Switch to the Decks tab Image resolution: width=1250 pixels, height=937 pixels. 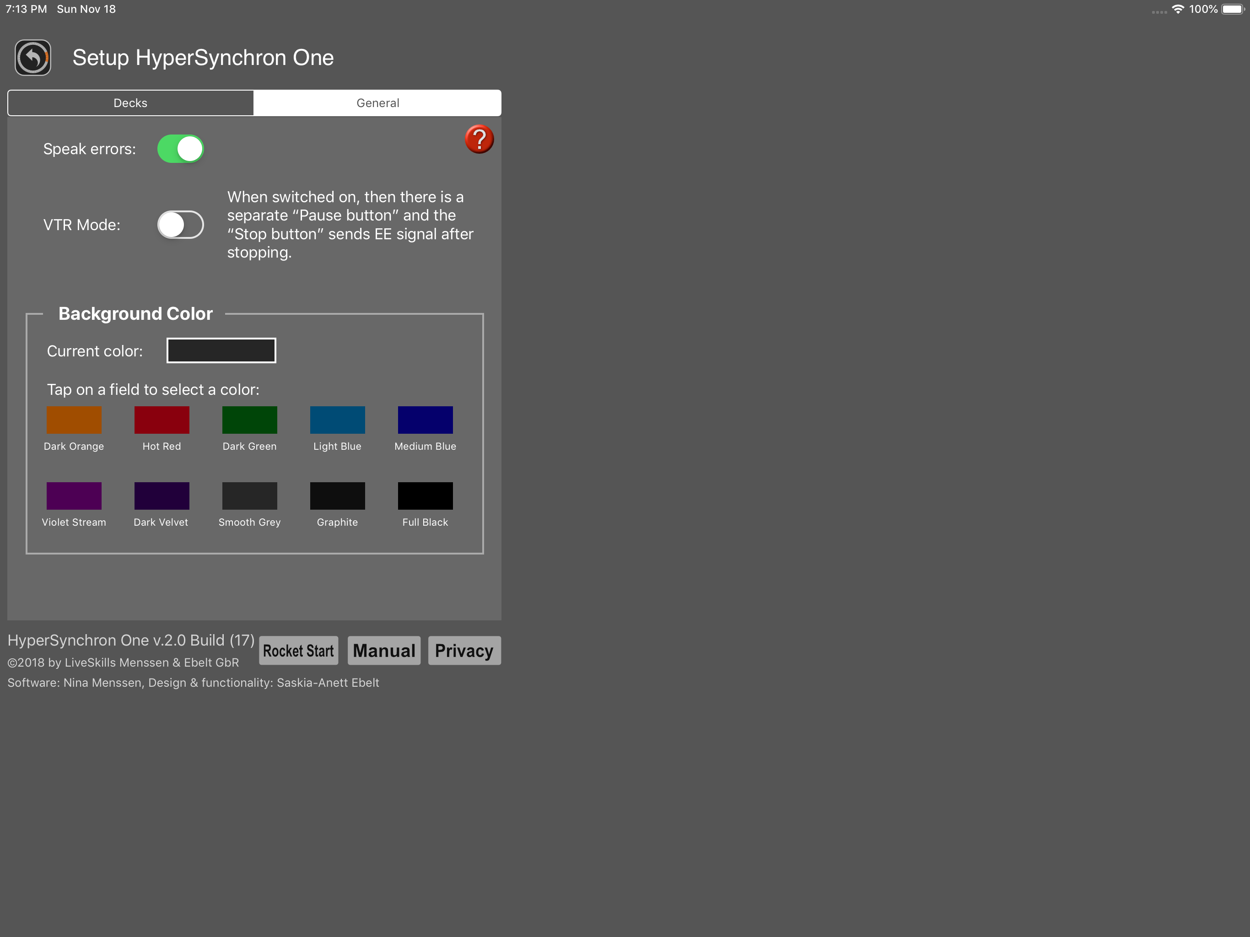coord(130,103)
